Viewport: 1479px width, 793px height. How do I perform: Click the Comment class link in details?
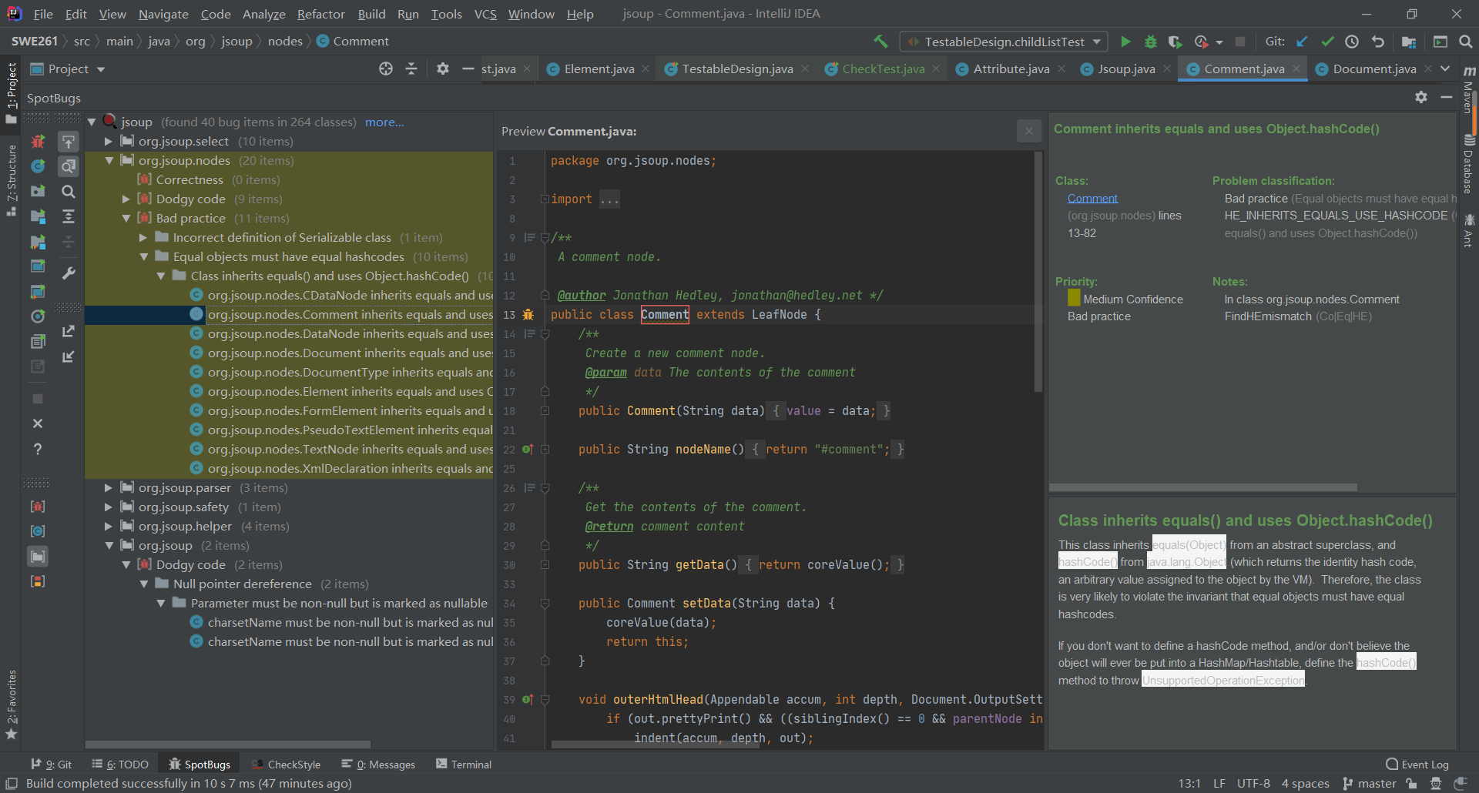pos(1092,199)
